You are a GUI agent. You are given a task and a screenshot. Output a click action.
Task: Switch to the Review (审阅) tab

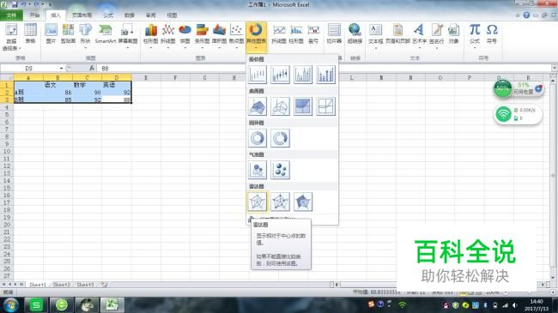coord(151,15)
